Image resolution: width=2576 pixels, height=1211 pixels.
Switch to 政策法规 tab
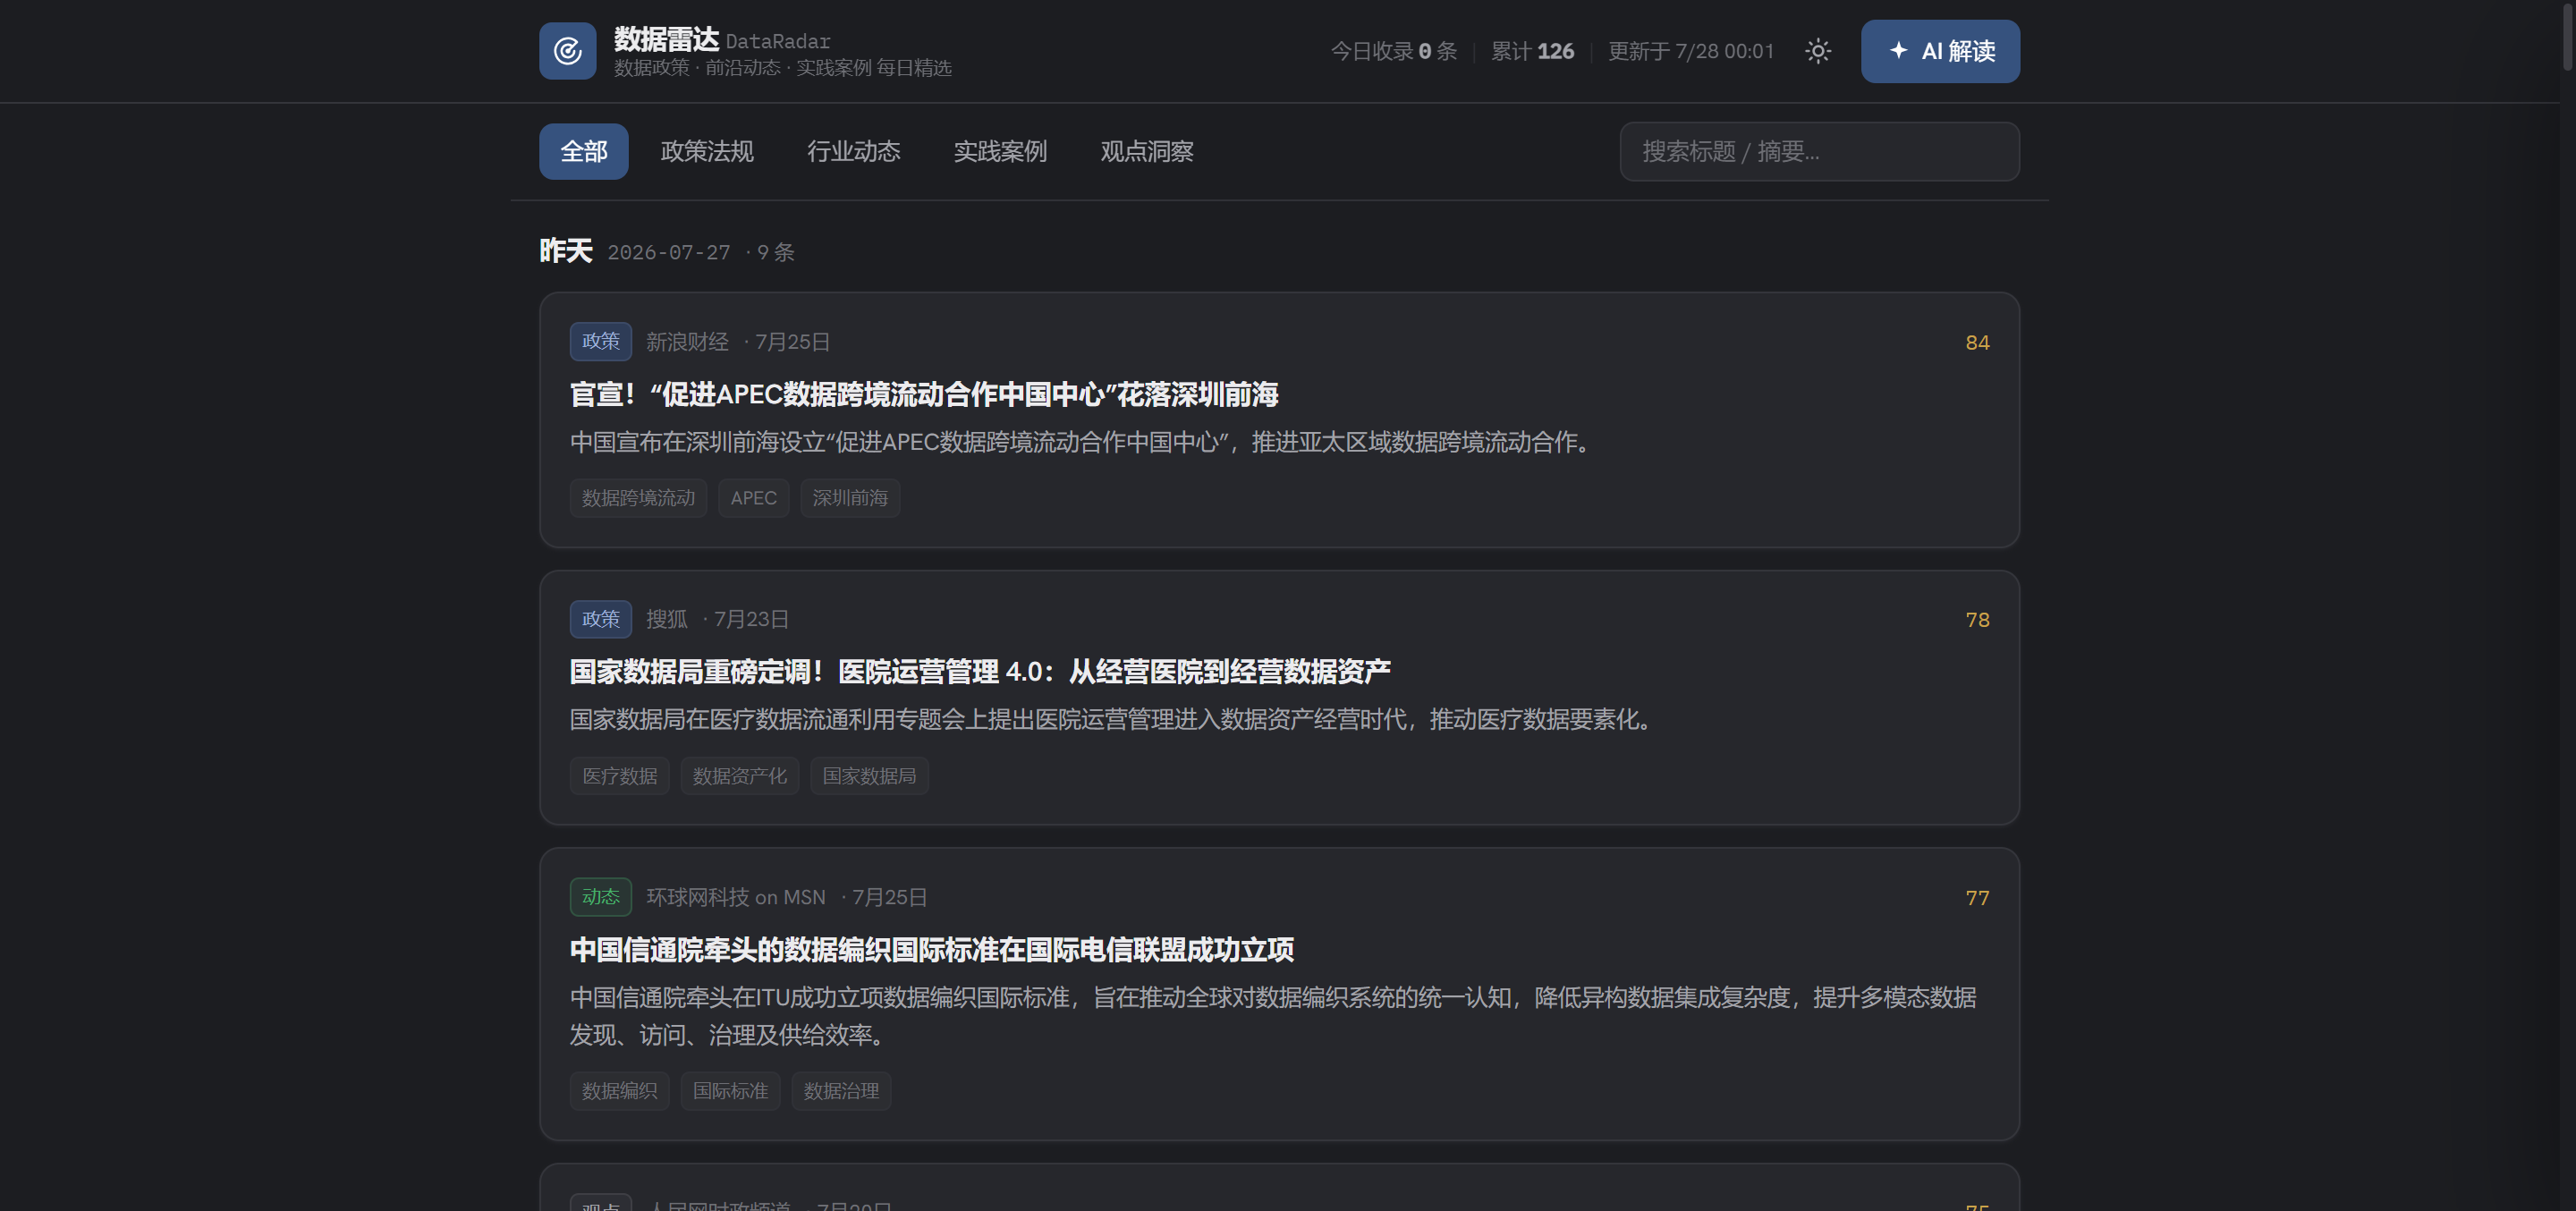click(x=706, y=151)
